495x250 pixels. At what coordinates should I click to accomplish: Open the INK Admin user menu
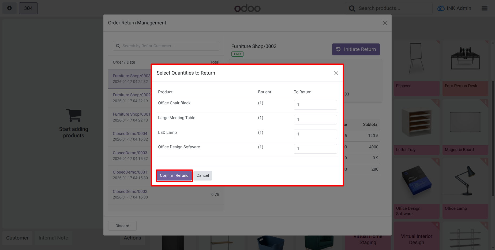click(454, 8)
